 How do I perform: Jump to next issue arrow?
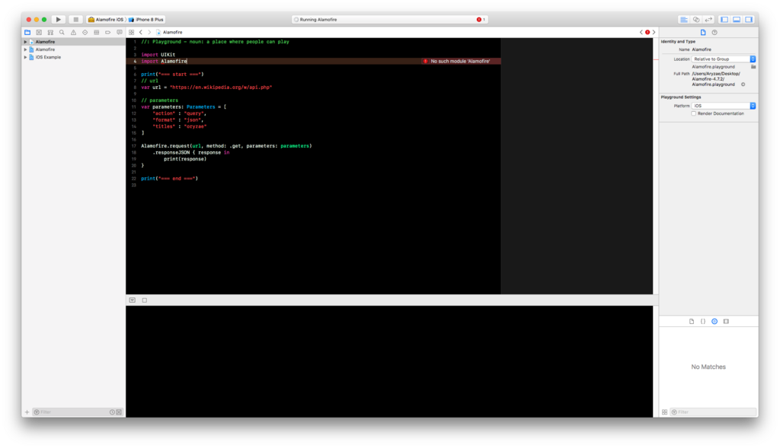coord(654,32)
